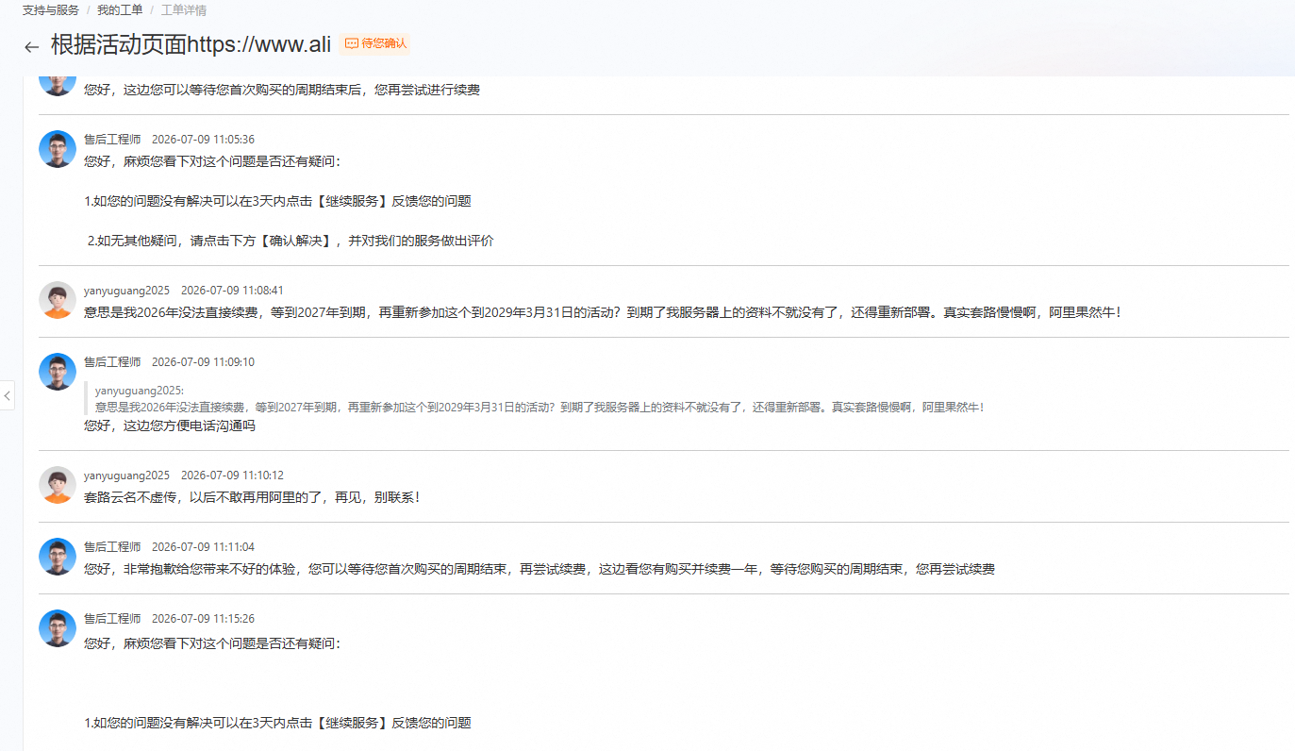Click the 售后工程师 name beside 11:15:26
The image size is (1295, 751).
(x=112, y=619)
